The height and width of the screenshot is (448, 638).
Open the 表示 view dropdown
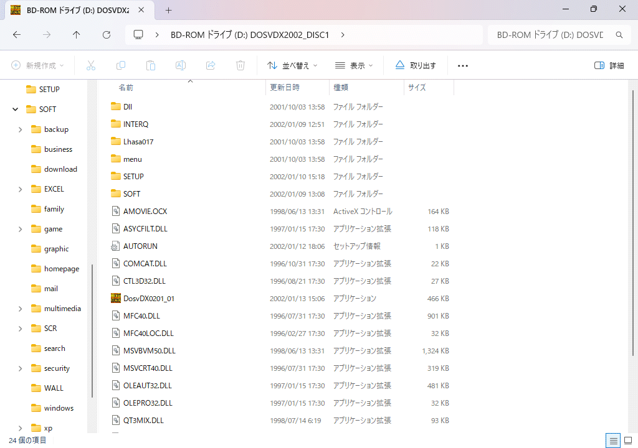click(x=354, y=65)
